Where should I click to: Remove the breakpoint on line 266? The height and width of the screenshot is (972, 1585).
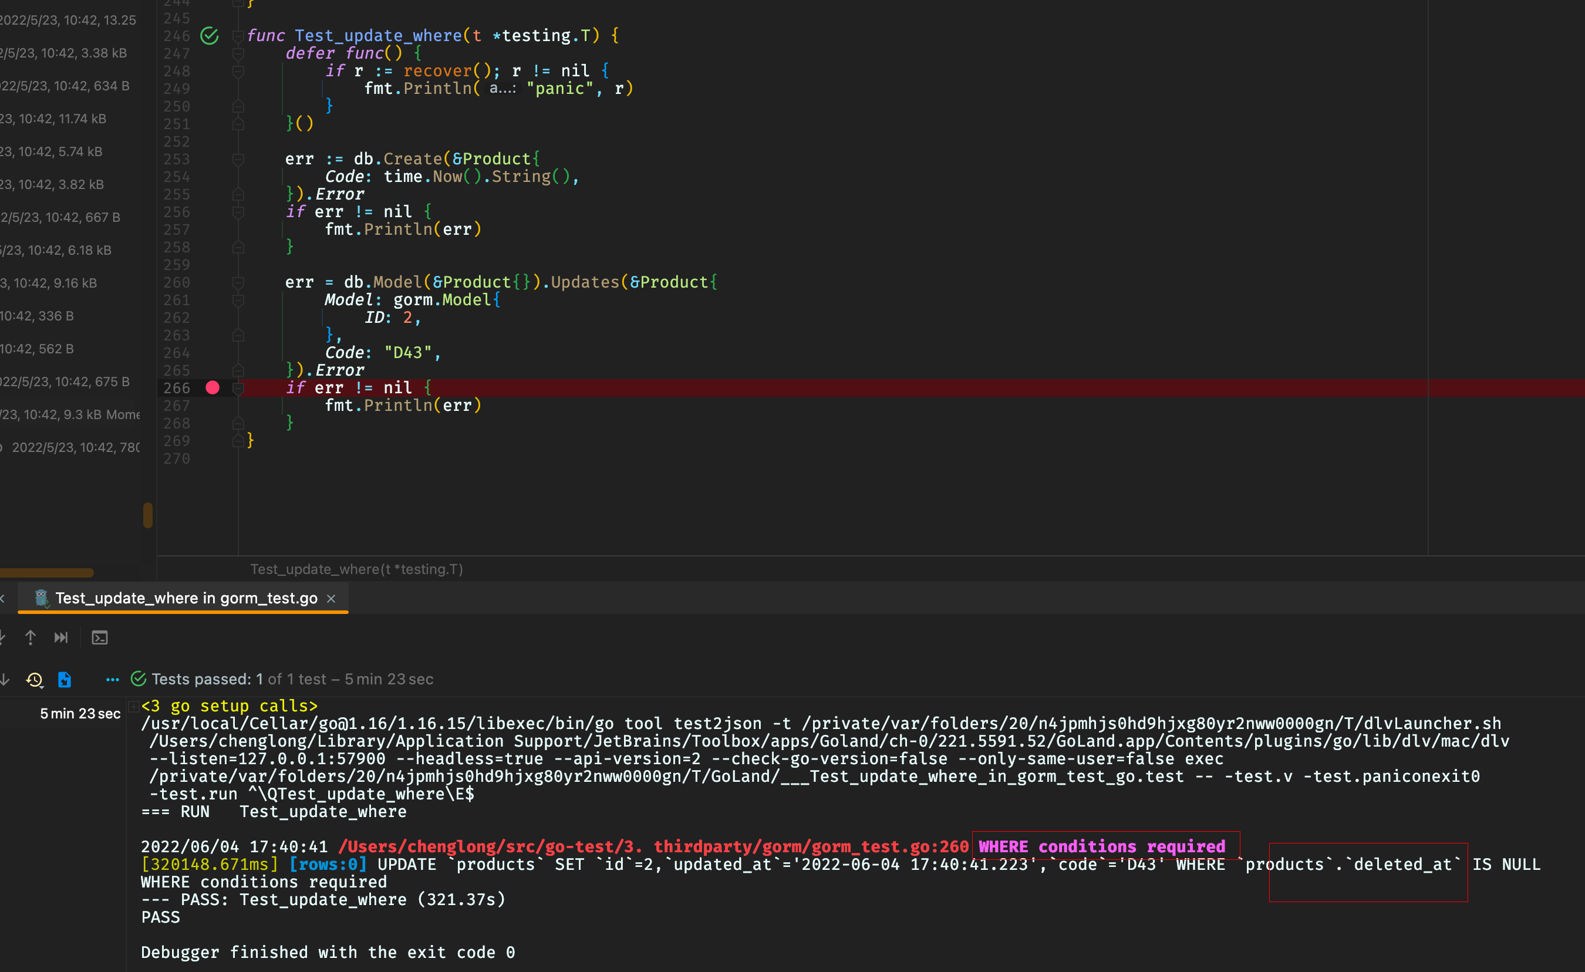pos(213,388)
